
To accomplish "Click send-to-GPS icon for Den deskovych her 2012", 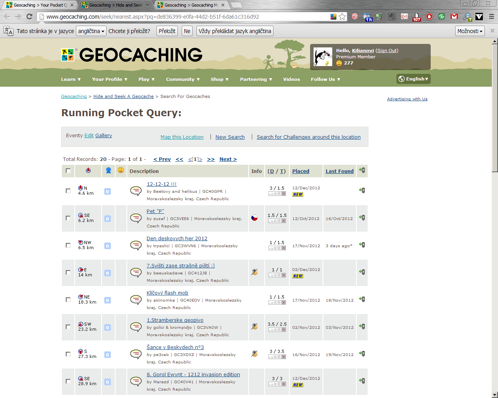I will click(362, 245).
